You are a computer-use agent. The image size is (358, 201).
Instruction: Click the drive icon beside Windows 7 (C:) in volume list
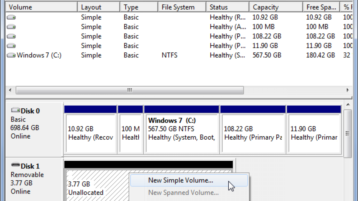(11, 55)
